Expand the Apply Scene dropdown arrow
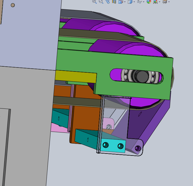The image size is (193, 186). click(159, 2)
